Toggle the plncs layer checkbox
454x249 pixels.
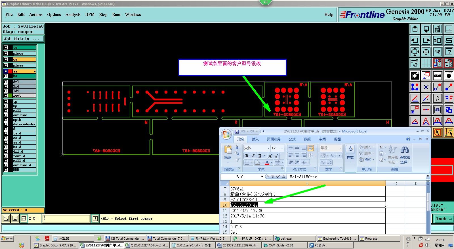coord(6,53)
